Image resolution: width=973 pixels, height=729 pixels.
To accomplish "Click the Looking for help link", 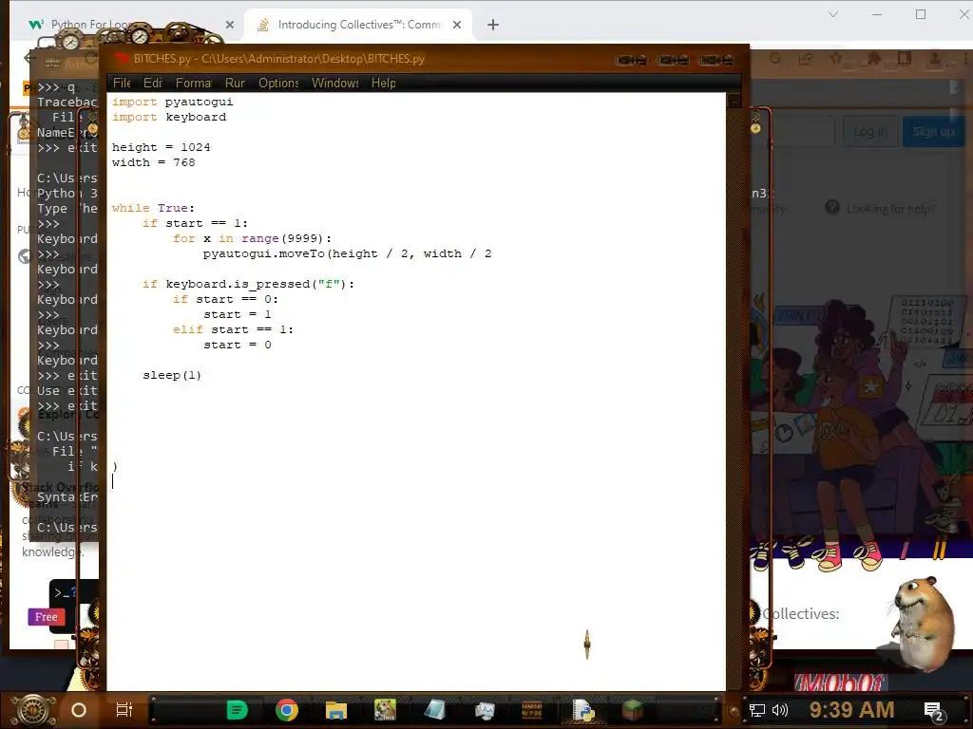I will coord(890,209).
